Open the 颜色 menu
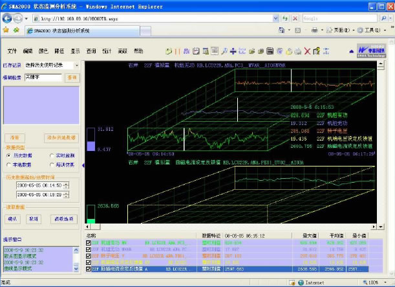395x287 pixels. [43, 51]
